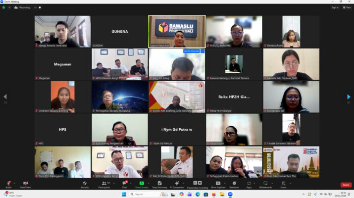
Task: Open the AI Companion
Action: (x=177, y=184)
